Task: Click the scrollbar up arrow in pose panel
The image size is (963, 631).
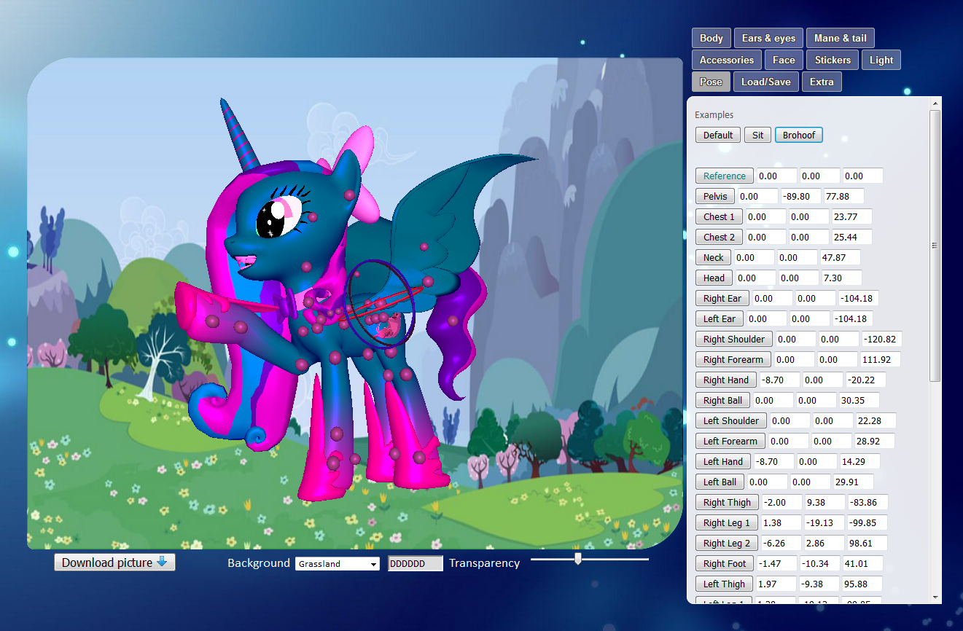Action: click(935, 103)
